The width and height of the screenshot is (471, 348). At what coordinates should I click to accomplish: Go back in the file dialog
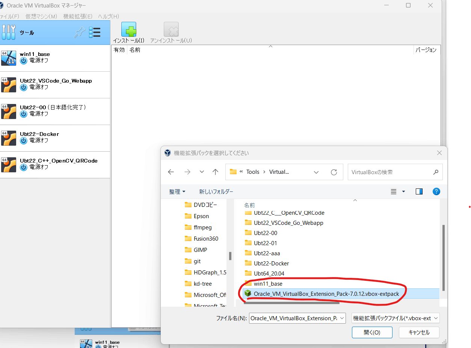click(171, 172)
